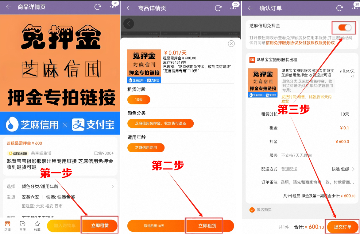Open more options on confirm order screen
The image size is (360, 234).
tap(355, 8)
